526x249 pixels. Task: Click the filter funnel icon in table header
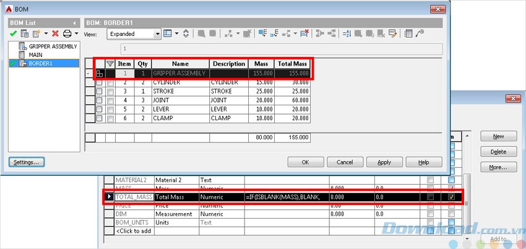[x=110, y=63]
